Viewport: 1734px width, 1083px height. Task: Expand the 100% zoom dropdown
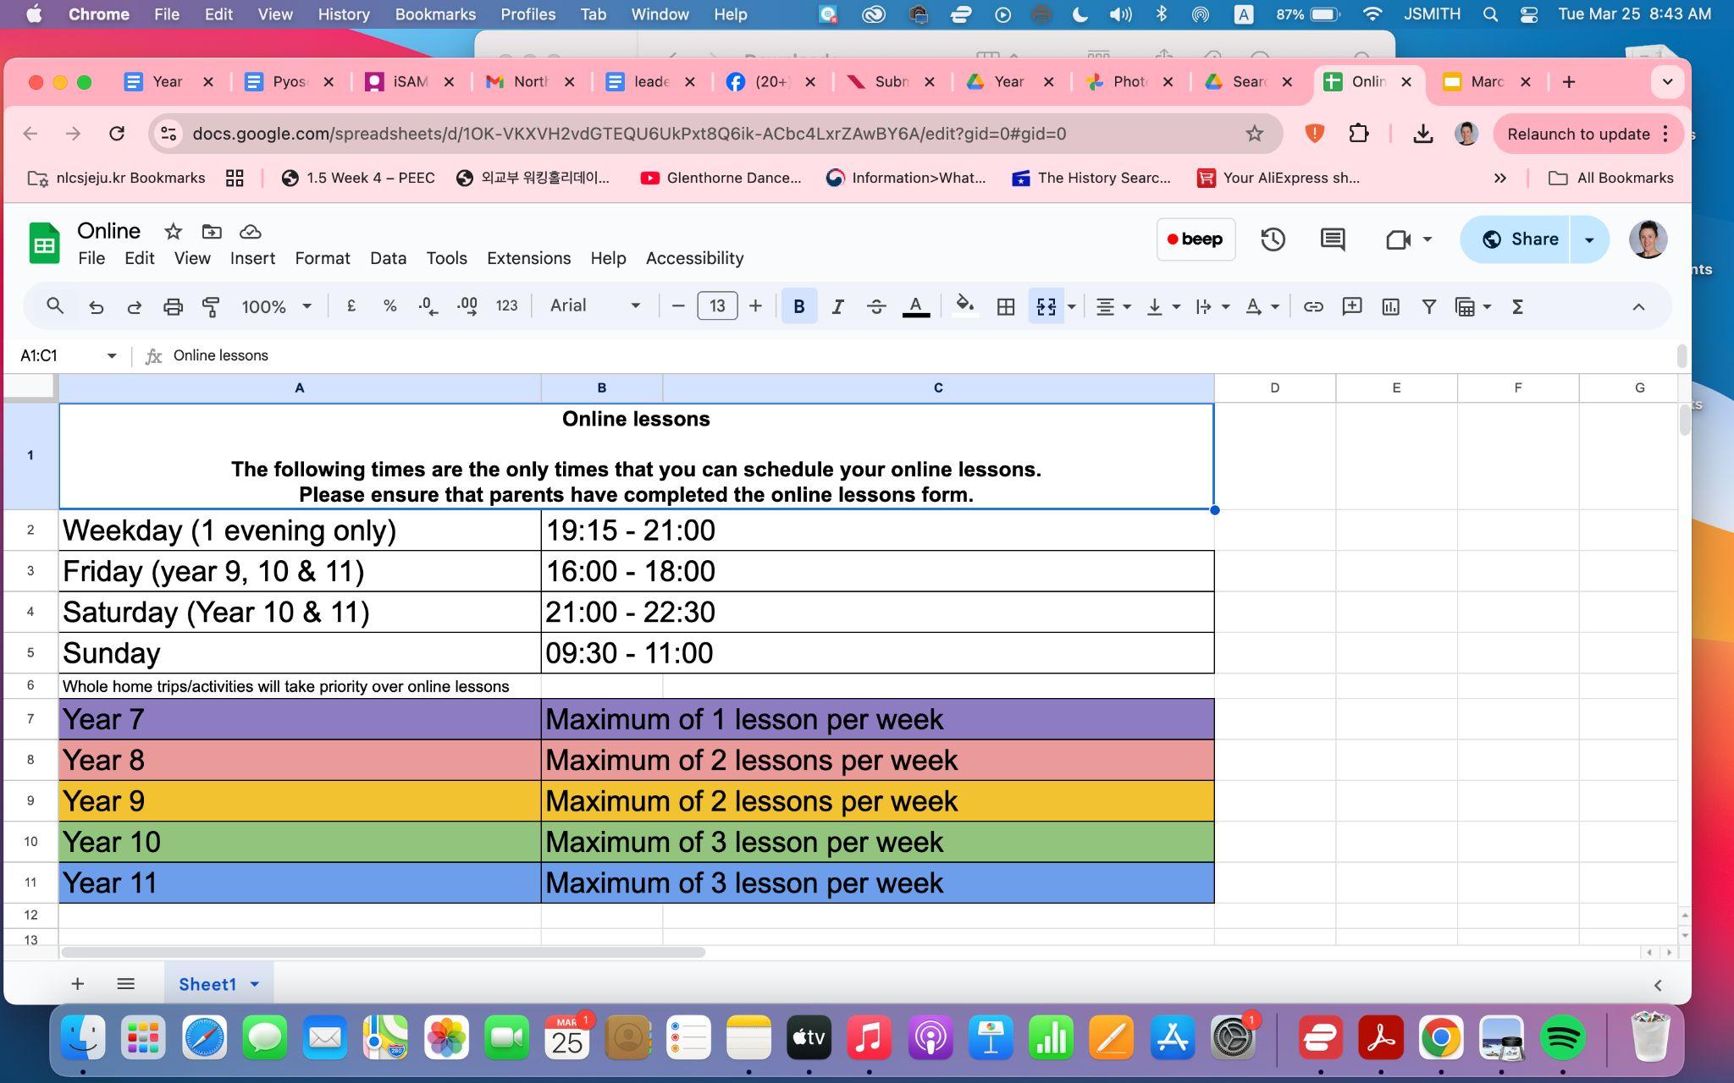tap(276, 306)
